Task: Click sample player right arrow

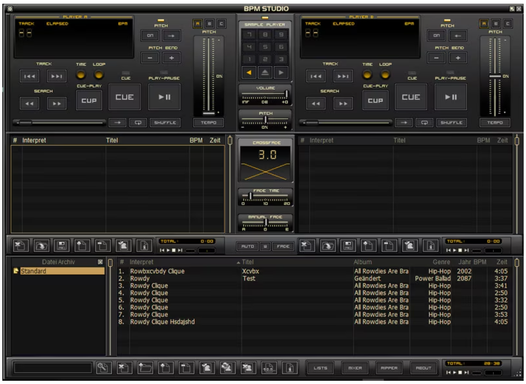Action: (281, 73)
